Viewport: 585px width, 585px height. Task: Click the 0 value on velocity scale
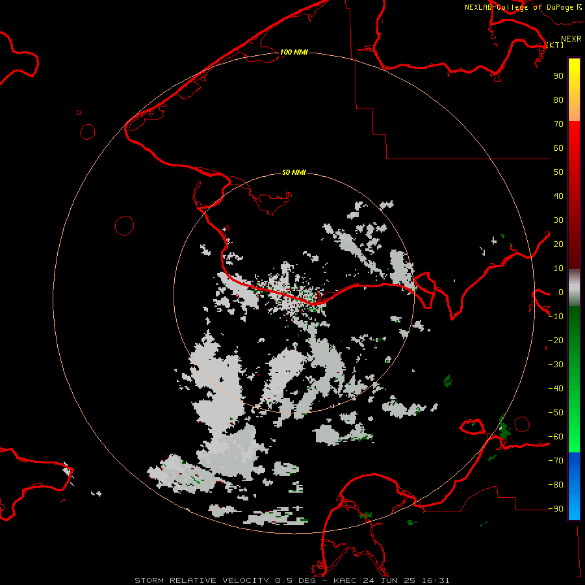pos(561,292)
